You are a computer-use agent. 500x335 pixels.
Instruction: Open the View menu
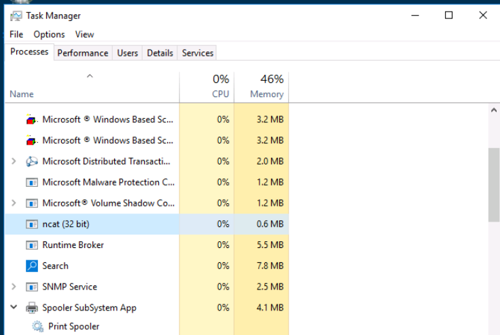pyautogui.click(x=84, y=35)
